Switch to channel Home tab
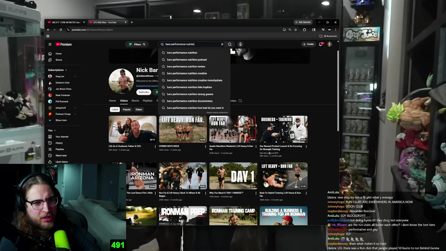Image resolution: width=446 pixels, height=251 pixels. (x=112, y=101)
